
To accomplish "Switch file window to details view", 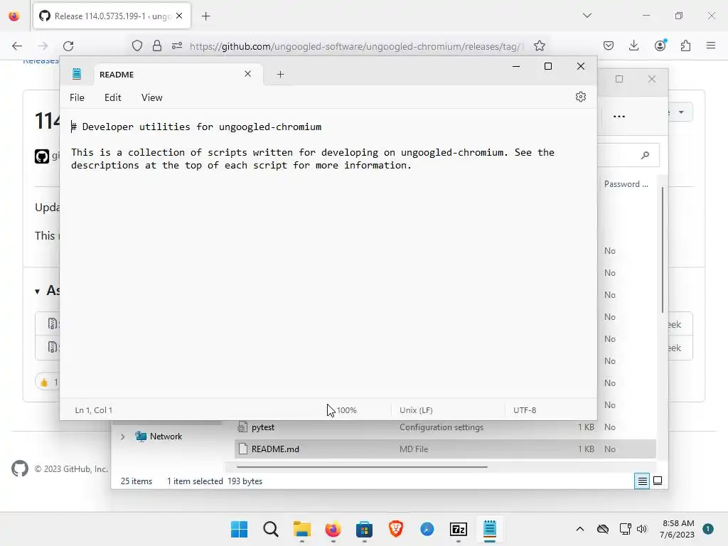I will (642, 481).
